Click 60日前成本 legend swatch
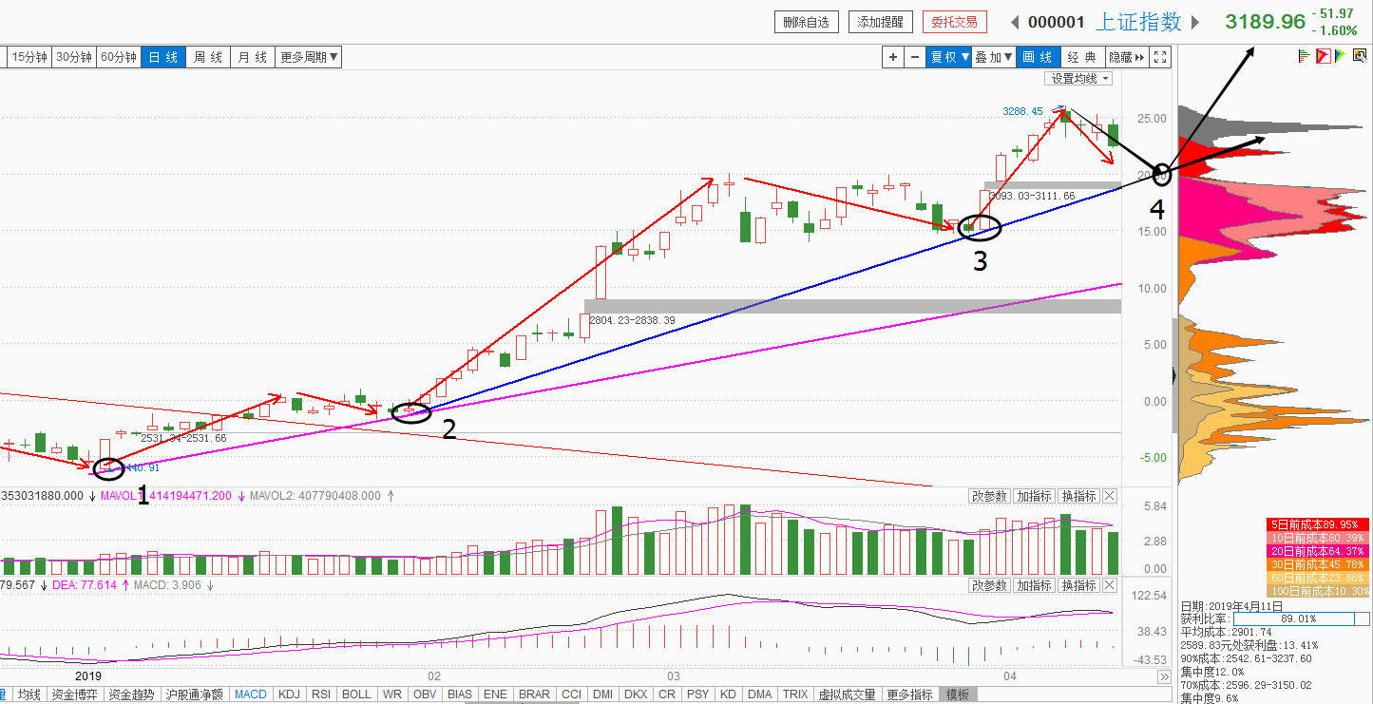The width and height of the screenshot is (1373, 704). pos(1319,577)
